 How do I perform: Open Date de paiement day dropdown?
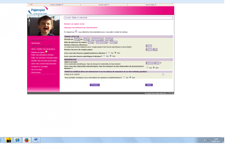[x=91, y=42]
